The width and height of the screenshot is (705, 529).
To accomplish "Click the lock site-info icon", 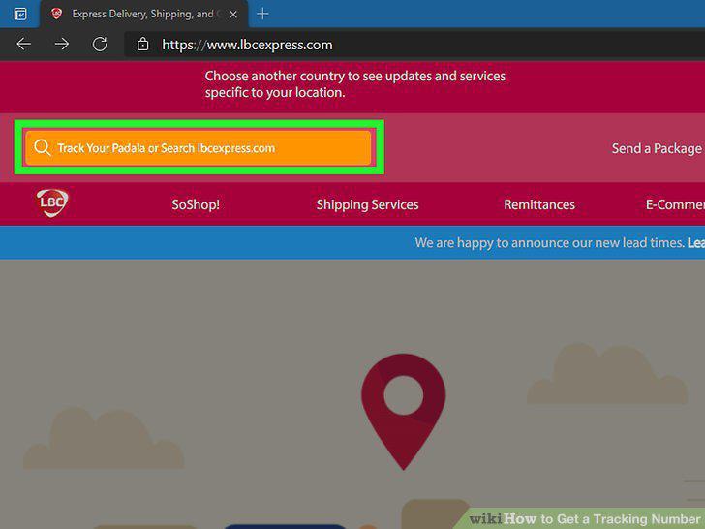I will (x=143, y=45).
